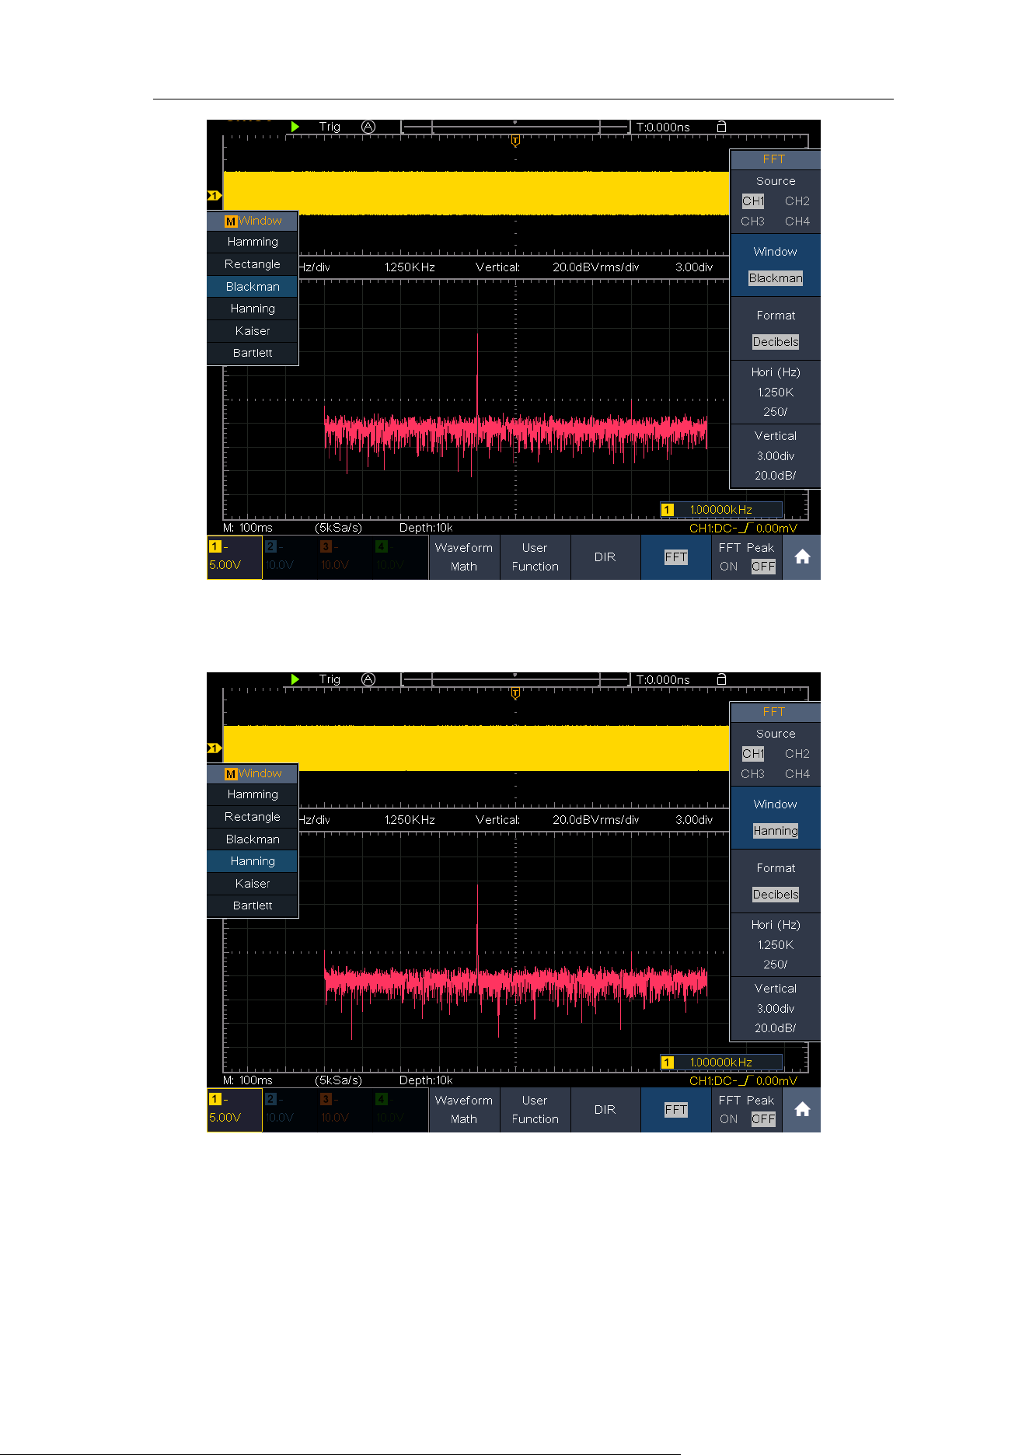Click yellow channel 1 ground marker, Blackman screen
The image size is (1029, 1455).
click(215, 196)
